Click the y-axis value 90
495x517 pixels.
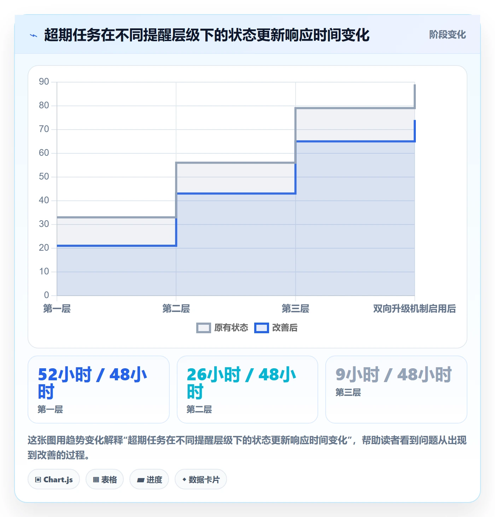[x=44, y=82]
